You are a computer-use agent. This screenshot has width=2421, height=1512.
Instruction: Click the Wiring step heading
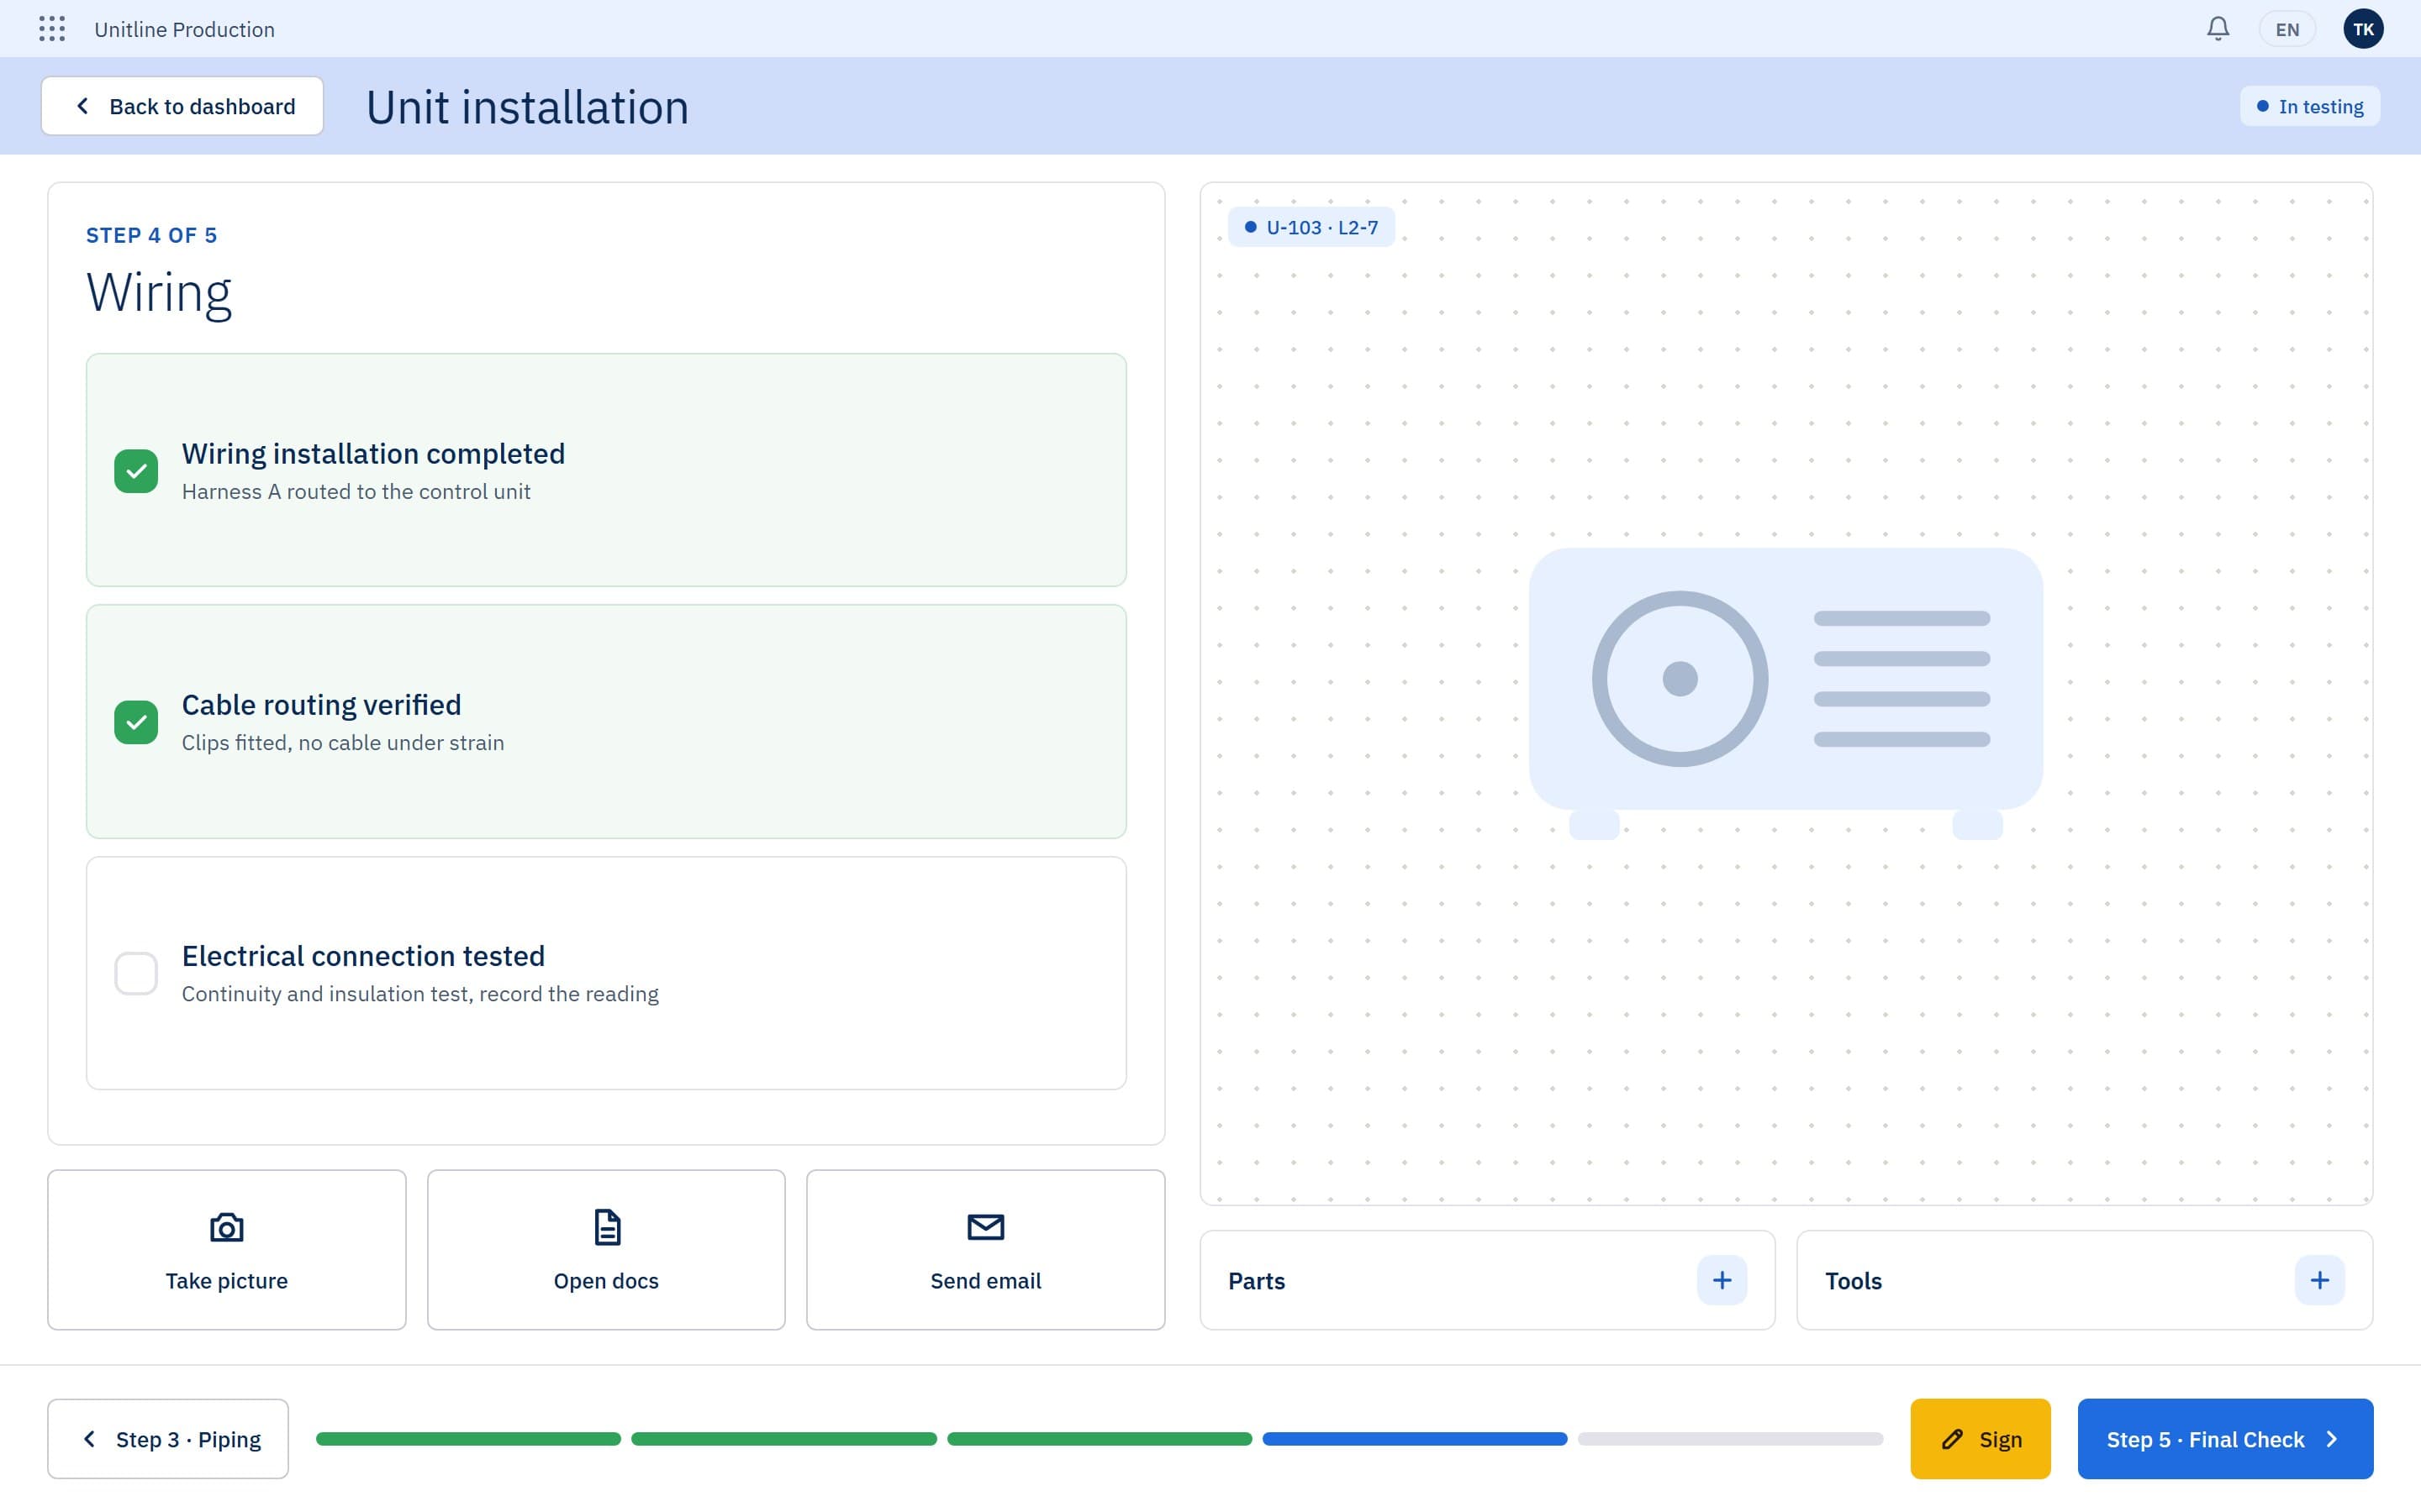[159, 293]
